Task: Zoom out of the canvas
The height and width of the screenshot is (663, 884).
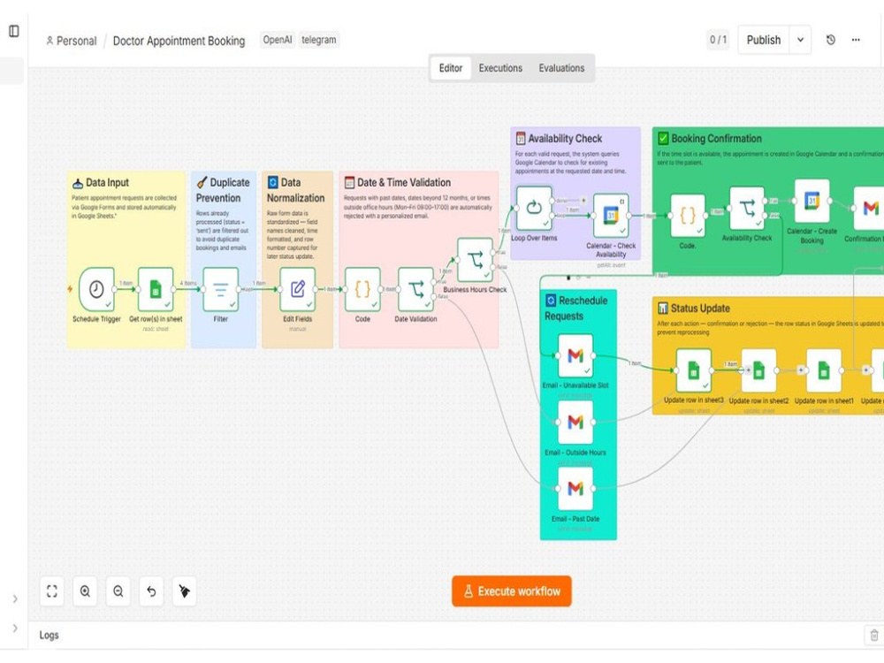Action: [118, 591]
